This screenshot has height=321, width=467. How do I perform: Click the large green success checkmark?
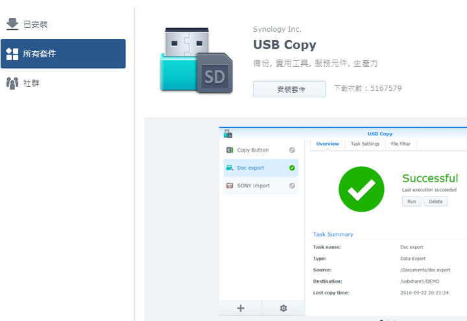(x=361, y=189)
